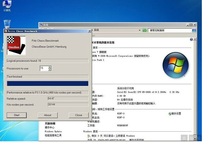Click the Close button in Fritz Benchmark
202x142 pixels.
79,115
